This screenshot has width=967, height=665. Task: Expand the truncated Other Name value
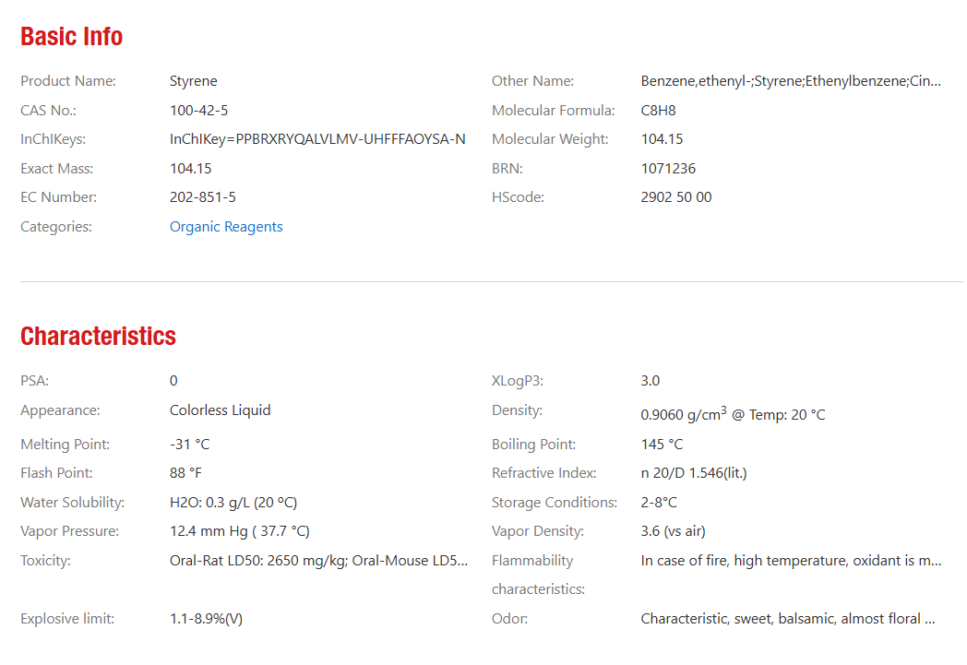click(x=791, y=81)
